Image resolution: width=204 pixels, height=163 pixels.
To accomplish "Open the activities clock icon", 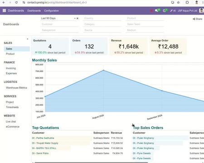I will click(165, 10).
